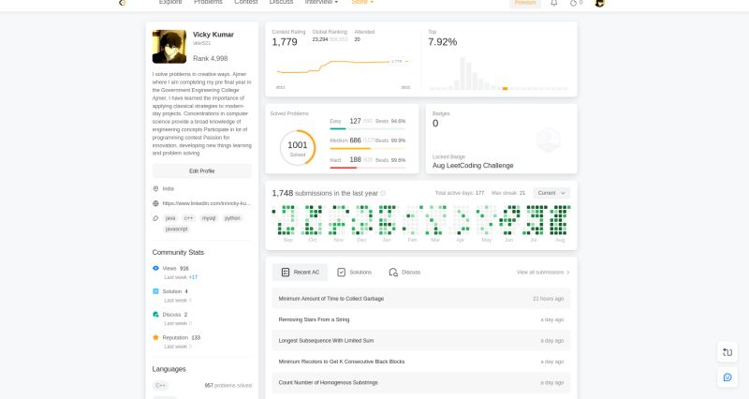Click the floating swap-layout icon button
The image size is (749, 399).
point(727,352)
